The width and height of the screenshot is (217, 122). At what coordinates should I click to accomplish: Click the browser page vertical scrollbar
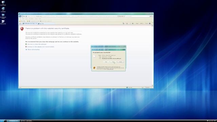(153, 55)
